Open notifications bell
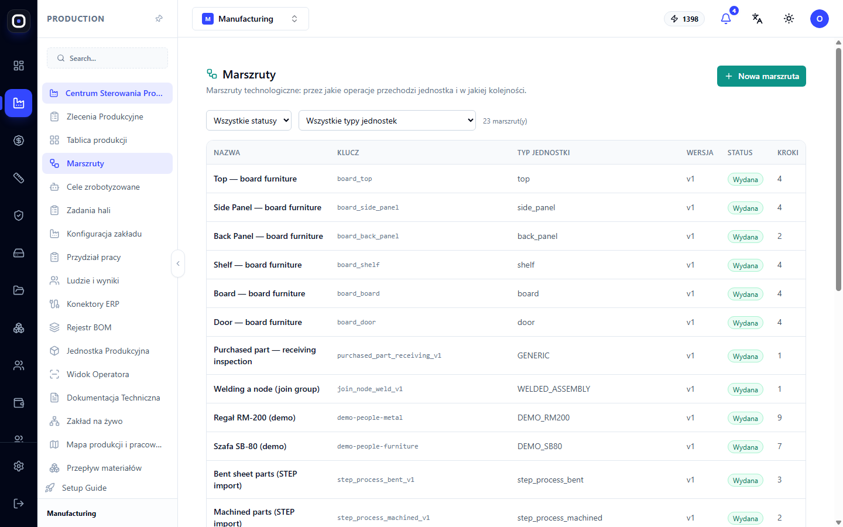 726,19
